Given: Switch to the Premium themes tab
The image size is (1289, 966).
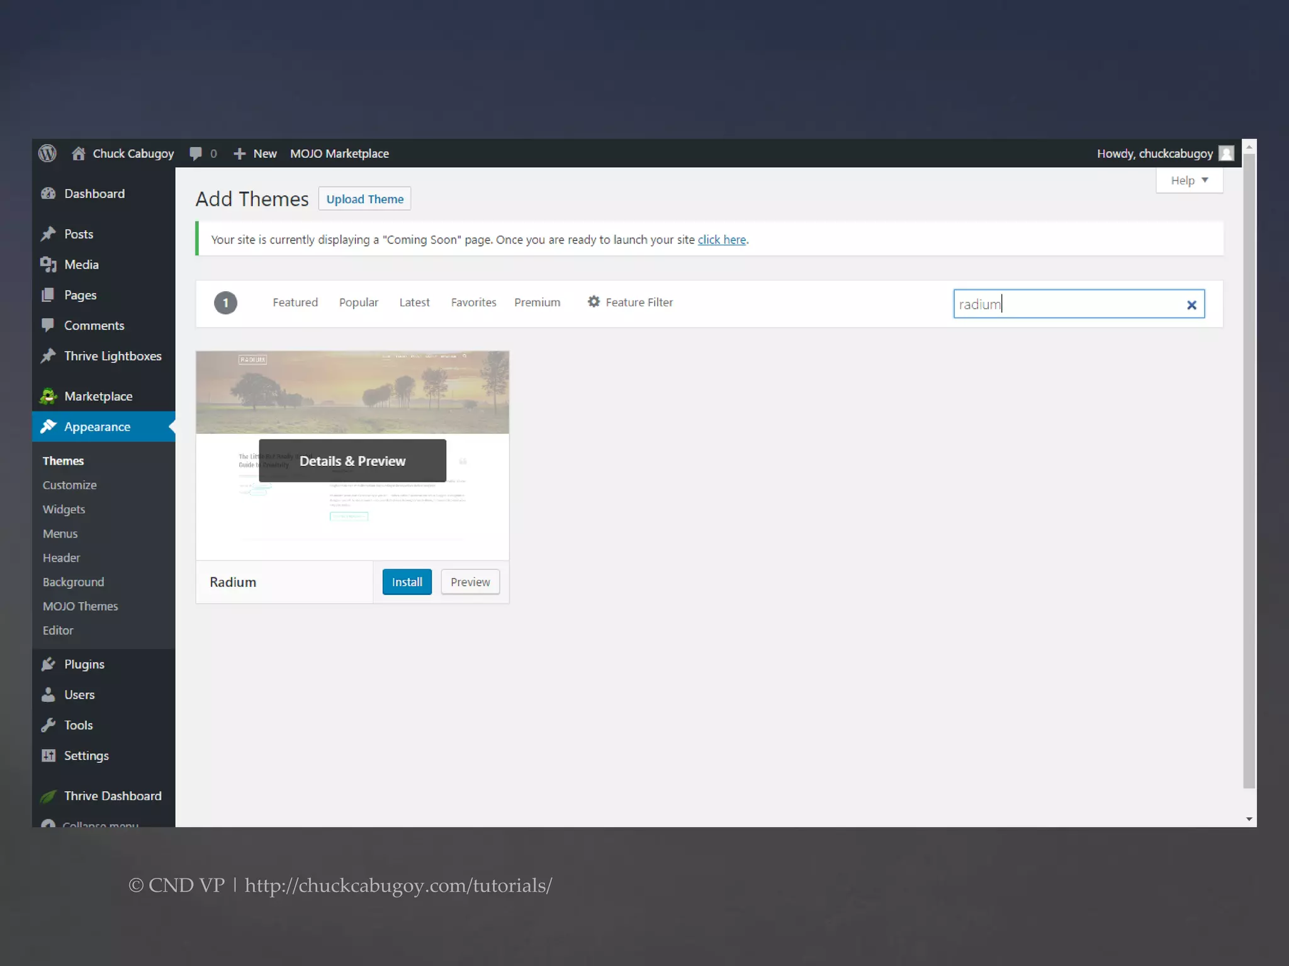Looking at the screenshot, I should [537, 303].
